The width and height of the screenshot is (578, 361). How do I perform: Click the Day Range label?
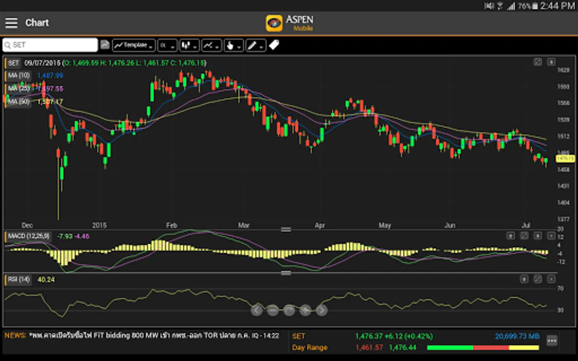tap(310, 347)
